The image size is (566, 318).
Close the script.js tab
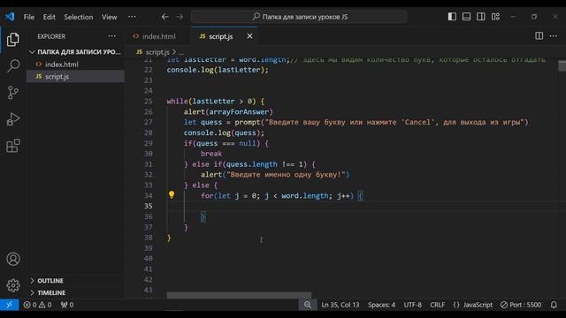pyautogui.click(x=249, y=36)
